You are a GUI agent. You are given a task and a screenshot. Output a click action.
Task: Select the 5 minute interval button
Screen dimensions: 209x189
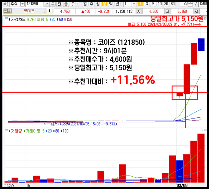pos(153,4)
